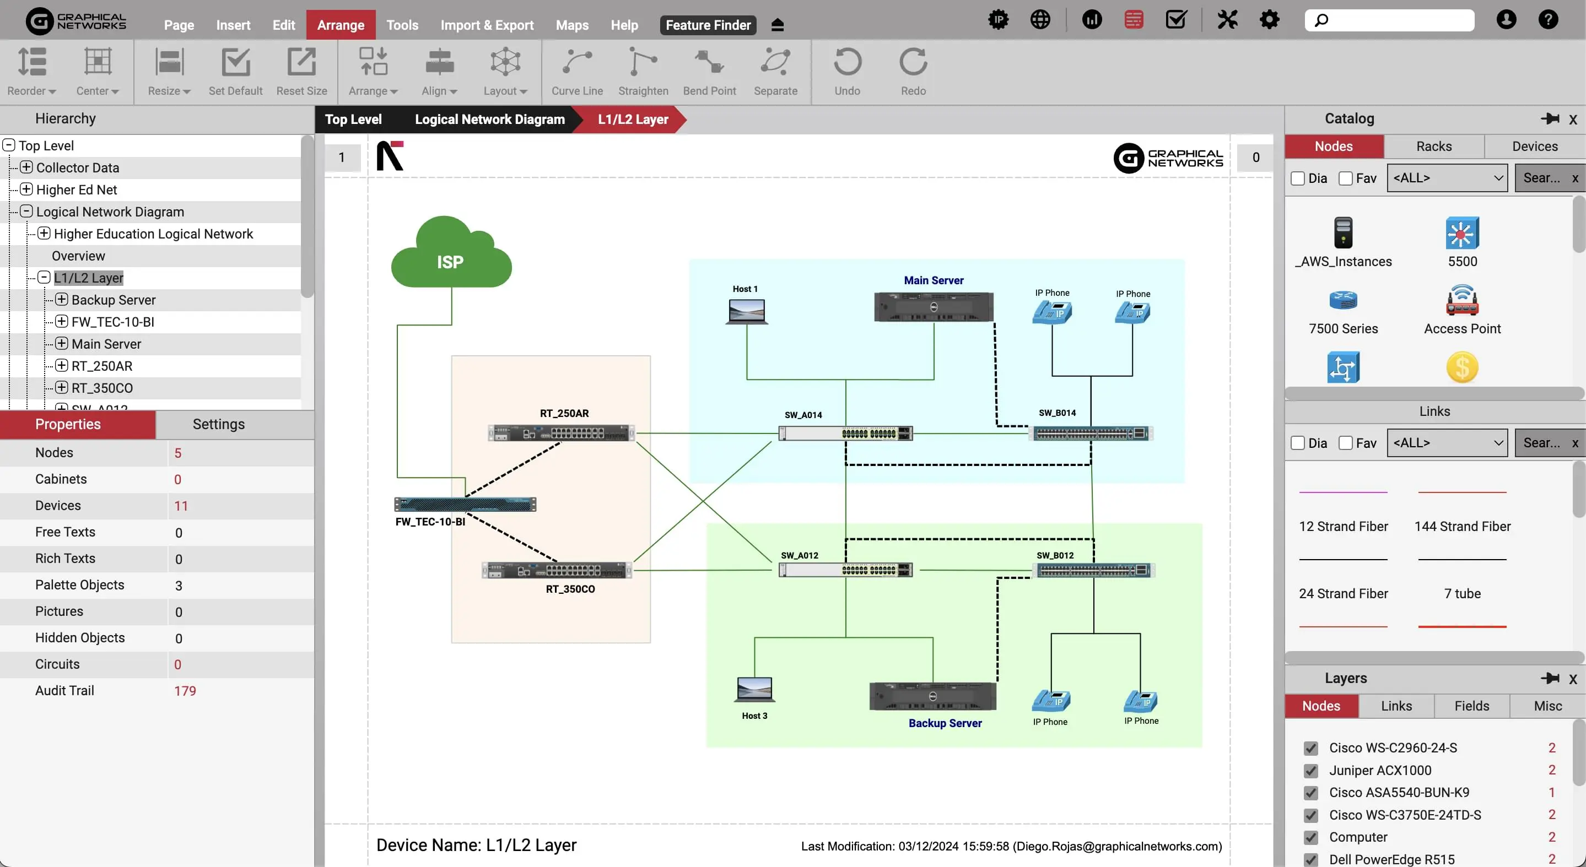Image resolution: width=1586 pixels, height=867 pixels.
Task: Open the Import & Export menu
Action: [487, 25]
